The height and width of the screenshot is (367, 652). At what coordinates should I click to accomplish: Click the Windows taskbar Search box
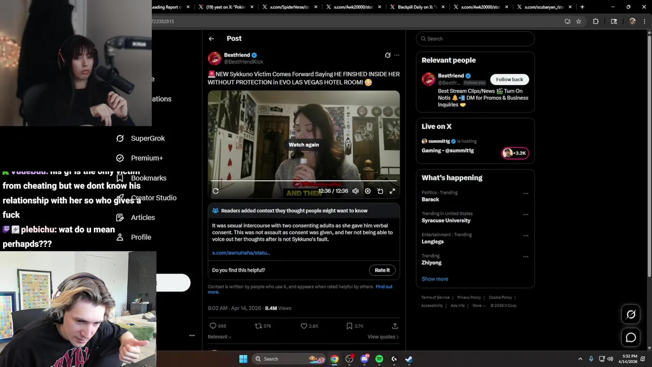pos(290,359)
